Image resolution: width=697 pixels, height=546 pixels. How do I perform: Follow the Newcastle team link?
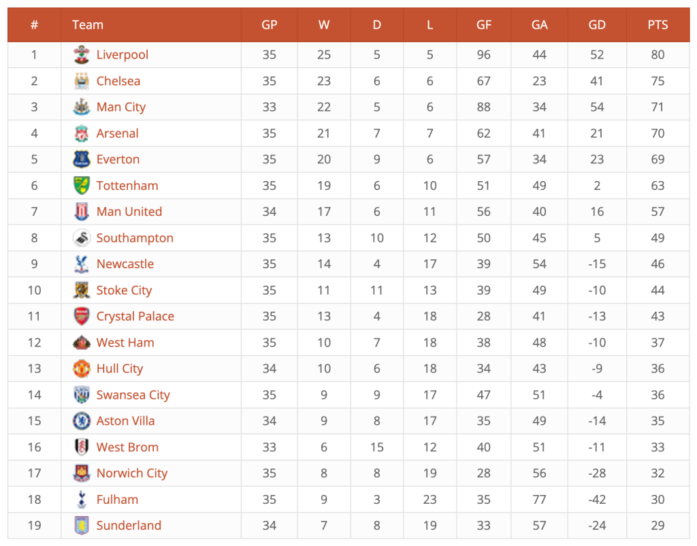coord(125,264)
